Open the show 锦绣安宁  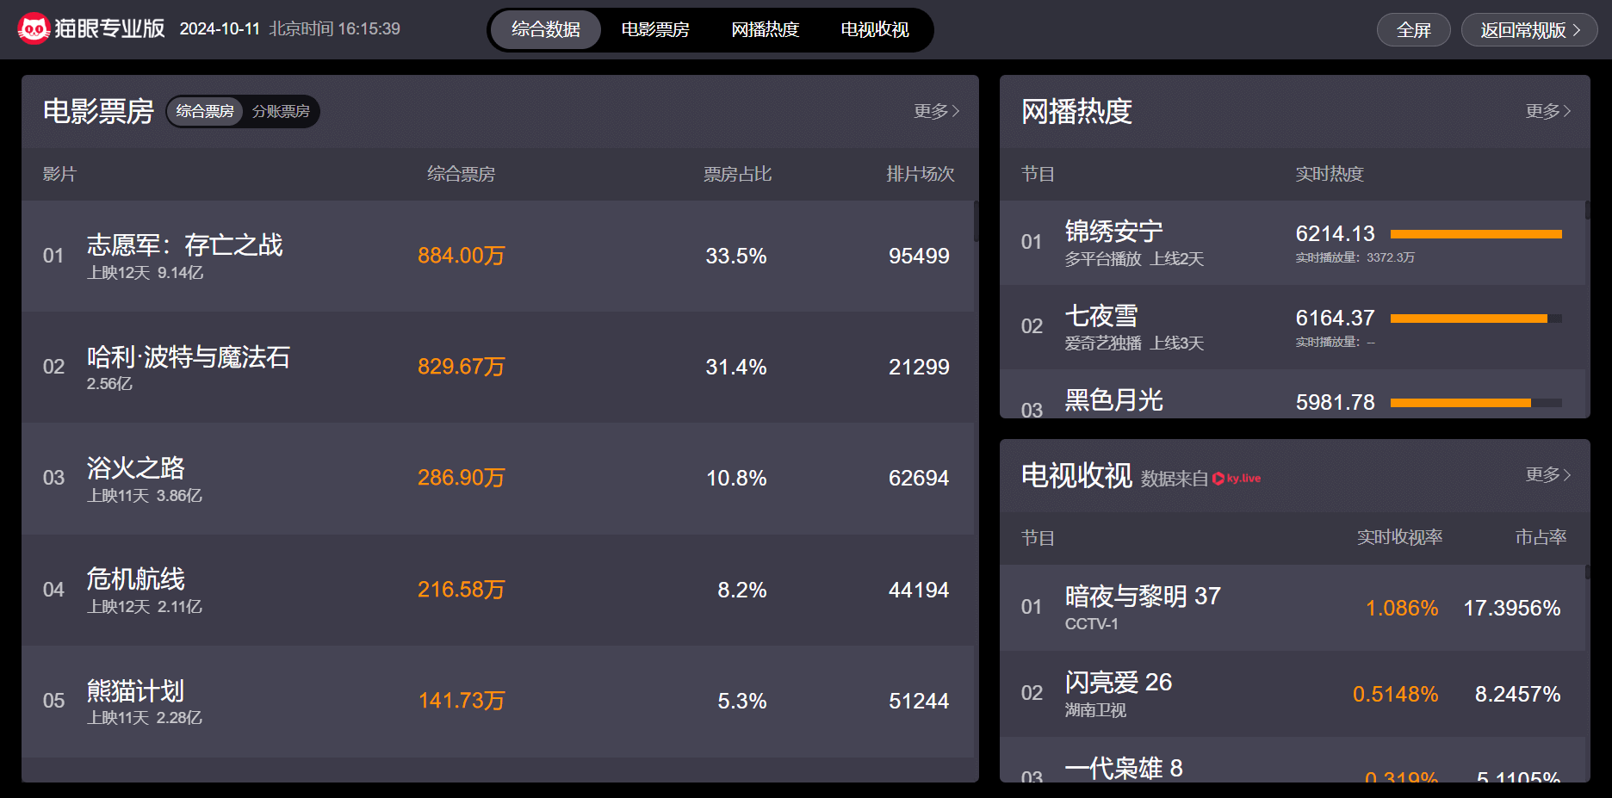click(1114, 232)
